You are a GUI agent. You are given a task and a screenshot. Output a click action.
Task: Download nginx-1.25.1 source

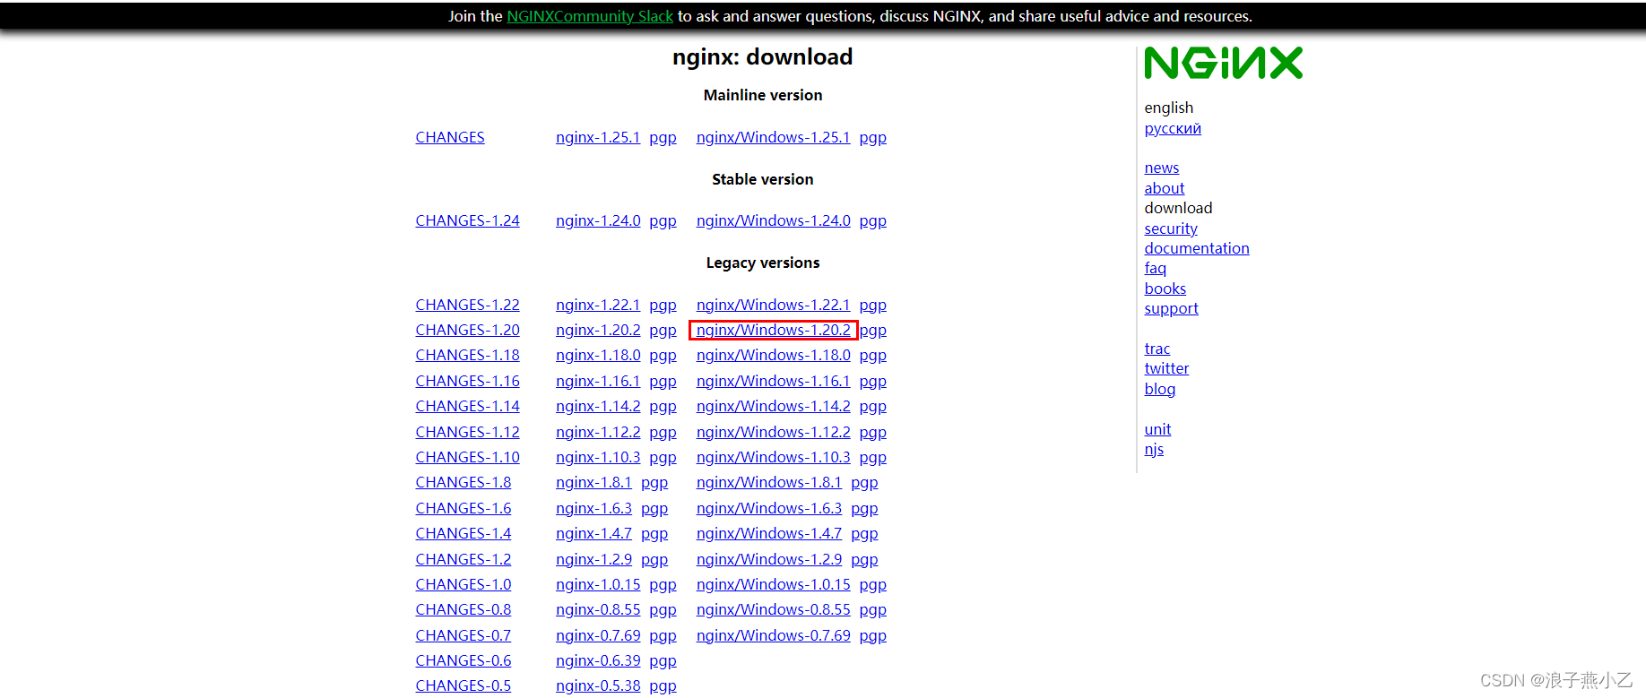pyautogui.click(x=598, y=137)
